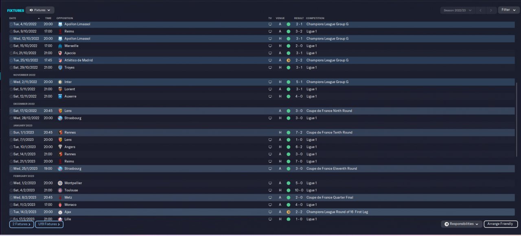Click the Toulouse club badge
The image size is (521, 236).
click(60, 190)
